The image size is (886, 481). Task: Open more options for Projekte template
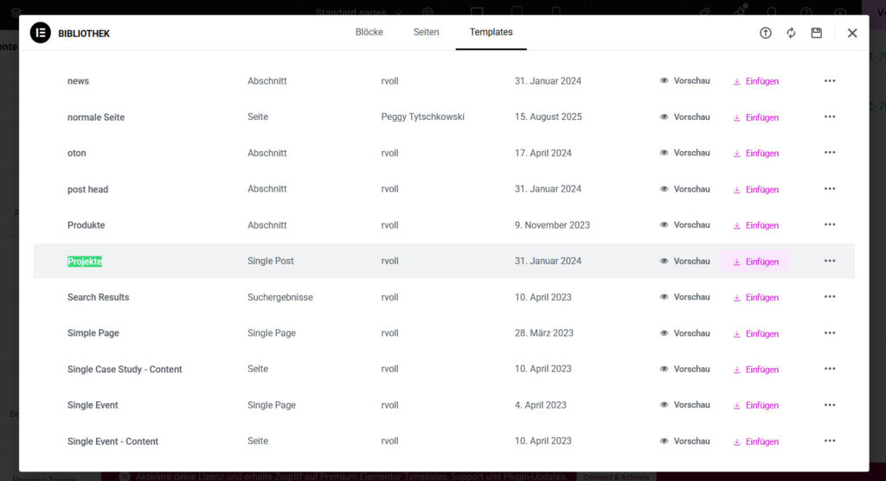[x=830, y=261]
